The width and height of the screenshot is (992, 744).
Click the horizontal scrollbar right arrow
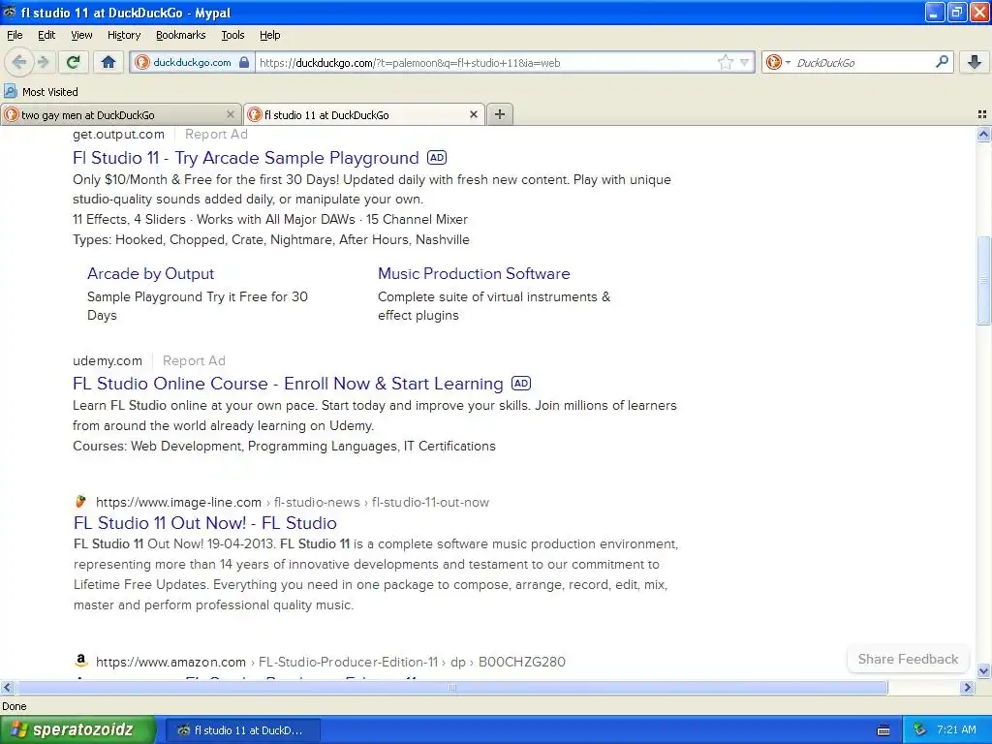(x=967, y=687)
